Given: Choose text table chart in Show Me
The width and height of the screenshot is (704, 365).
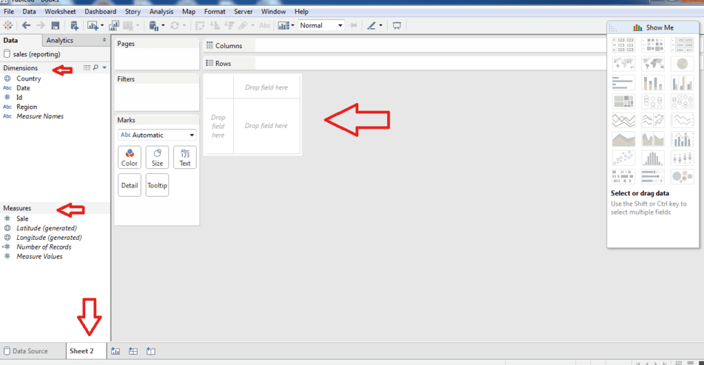Looking at the screenshot, I should tap(623, 45).
